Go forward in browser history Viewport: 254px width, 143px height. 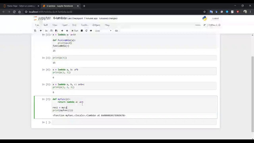[x=9, y=12]
